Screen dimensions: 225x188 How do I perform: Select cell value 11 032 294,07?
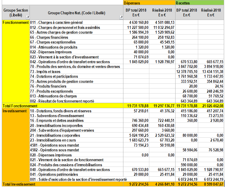click(x=164, y=27)
